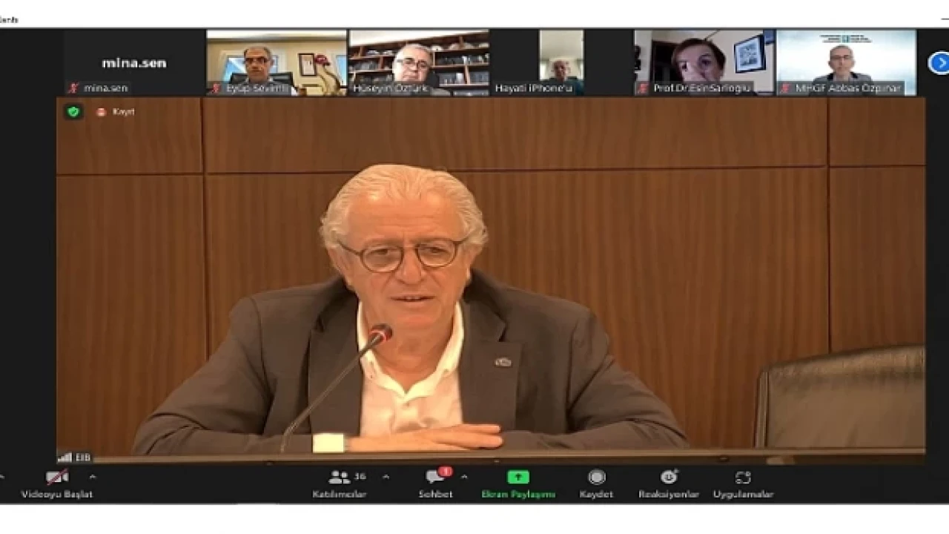Open the Uygulamalar apps icon
Screen dimensions: 949x534
743,478
